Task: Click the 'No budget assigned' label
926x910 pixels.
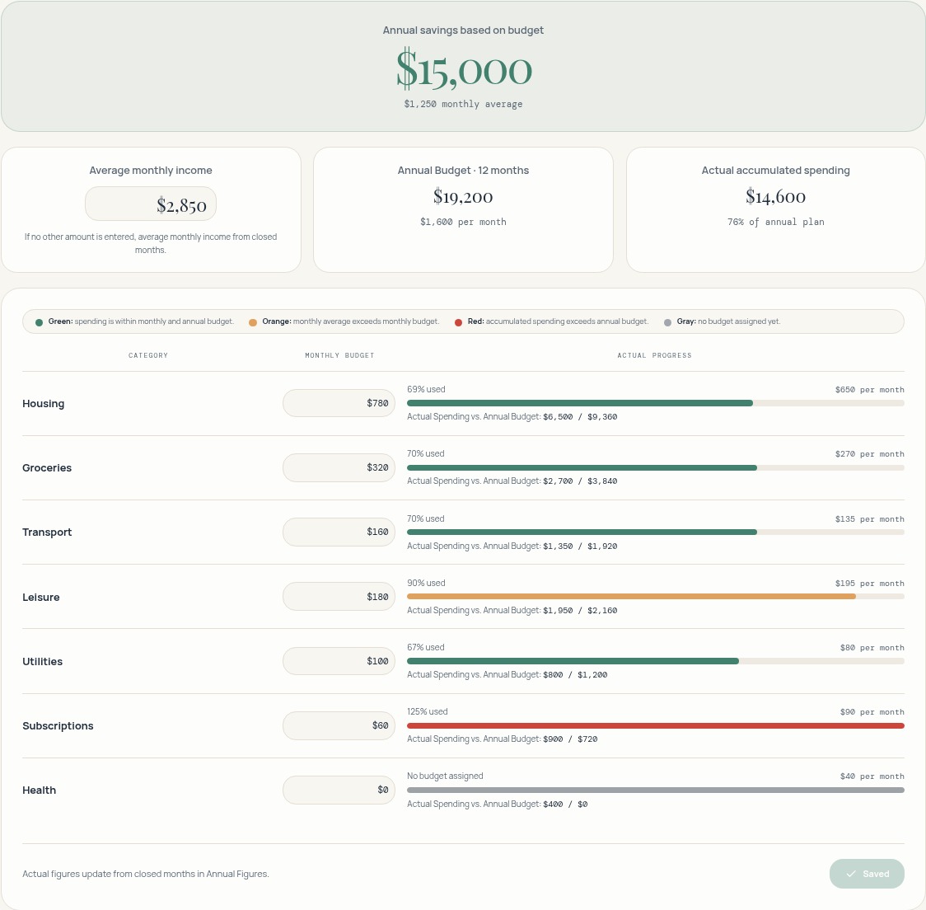Action: [x=445, y=776]
